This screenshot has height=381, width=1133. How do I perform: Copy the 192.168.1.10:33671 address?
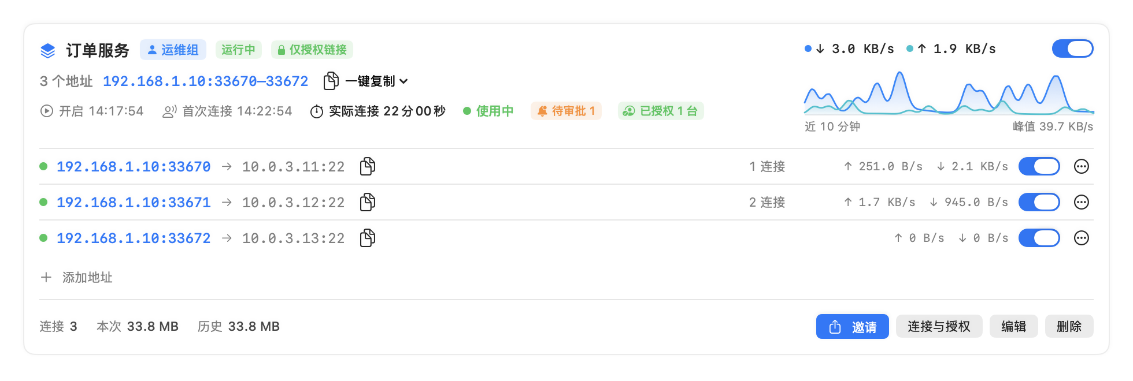pos(368,202)
